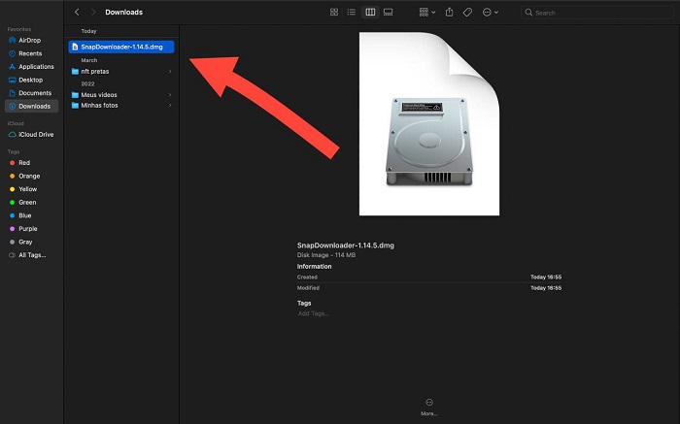This screenshot has height=424, width=680.
Task: Open Desktop in the sidebar
Action: pos(31,81)
